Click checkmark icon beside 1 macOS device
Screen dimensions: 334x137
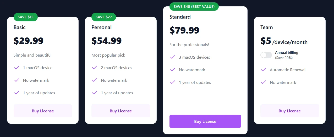[17, 68]
